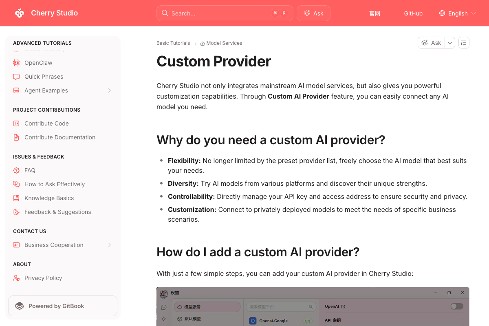The image size is (489, 326).
Task: Open the settings screenshot image
Action: pos(313,306)
